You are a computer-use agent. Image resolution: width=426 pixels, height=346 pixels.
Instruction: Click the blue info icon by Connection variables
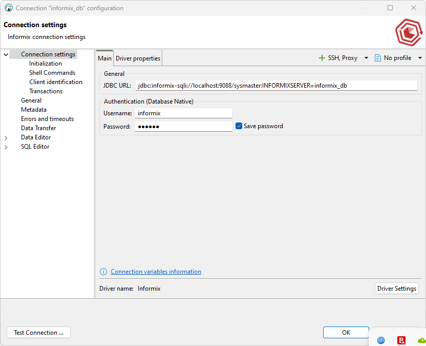pyautogui.click(x=103, y=272)
